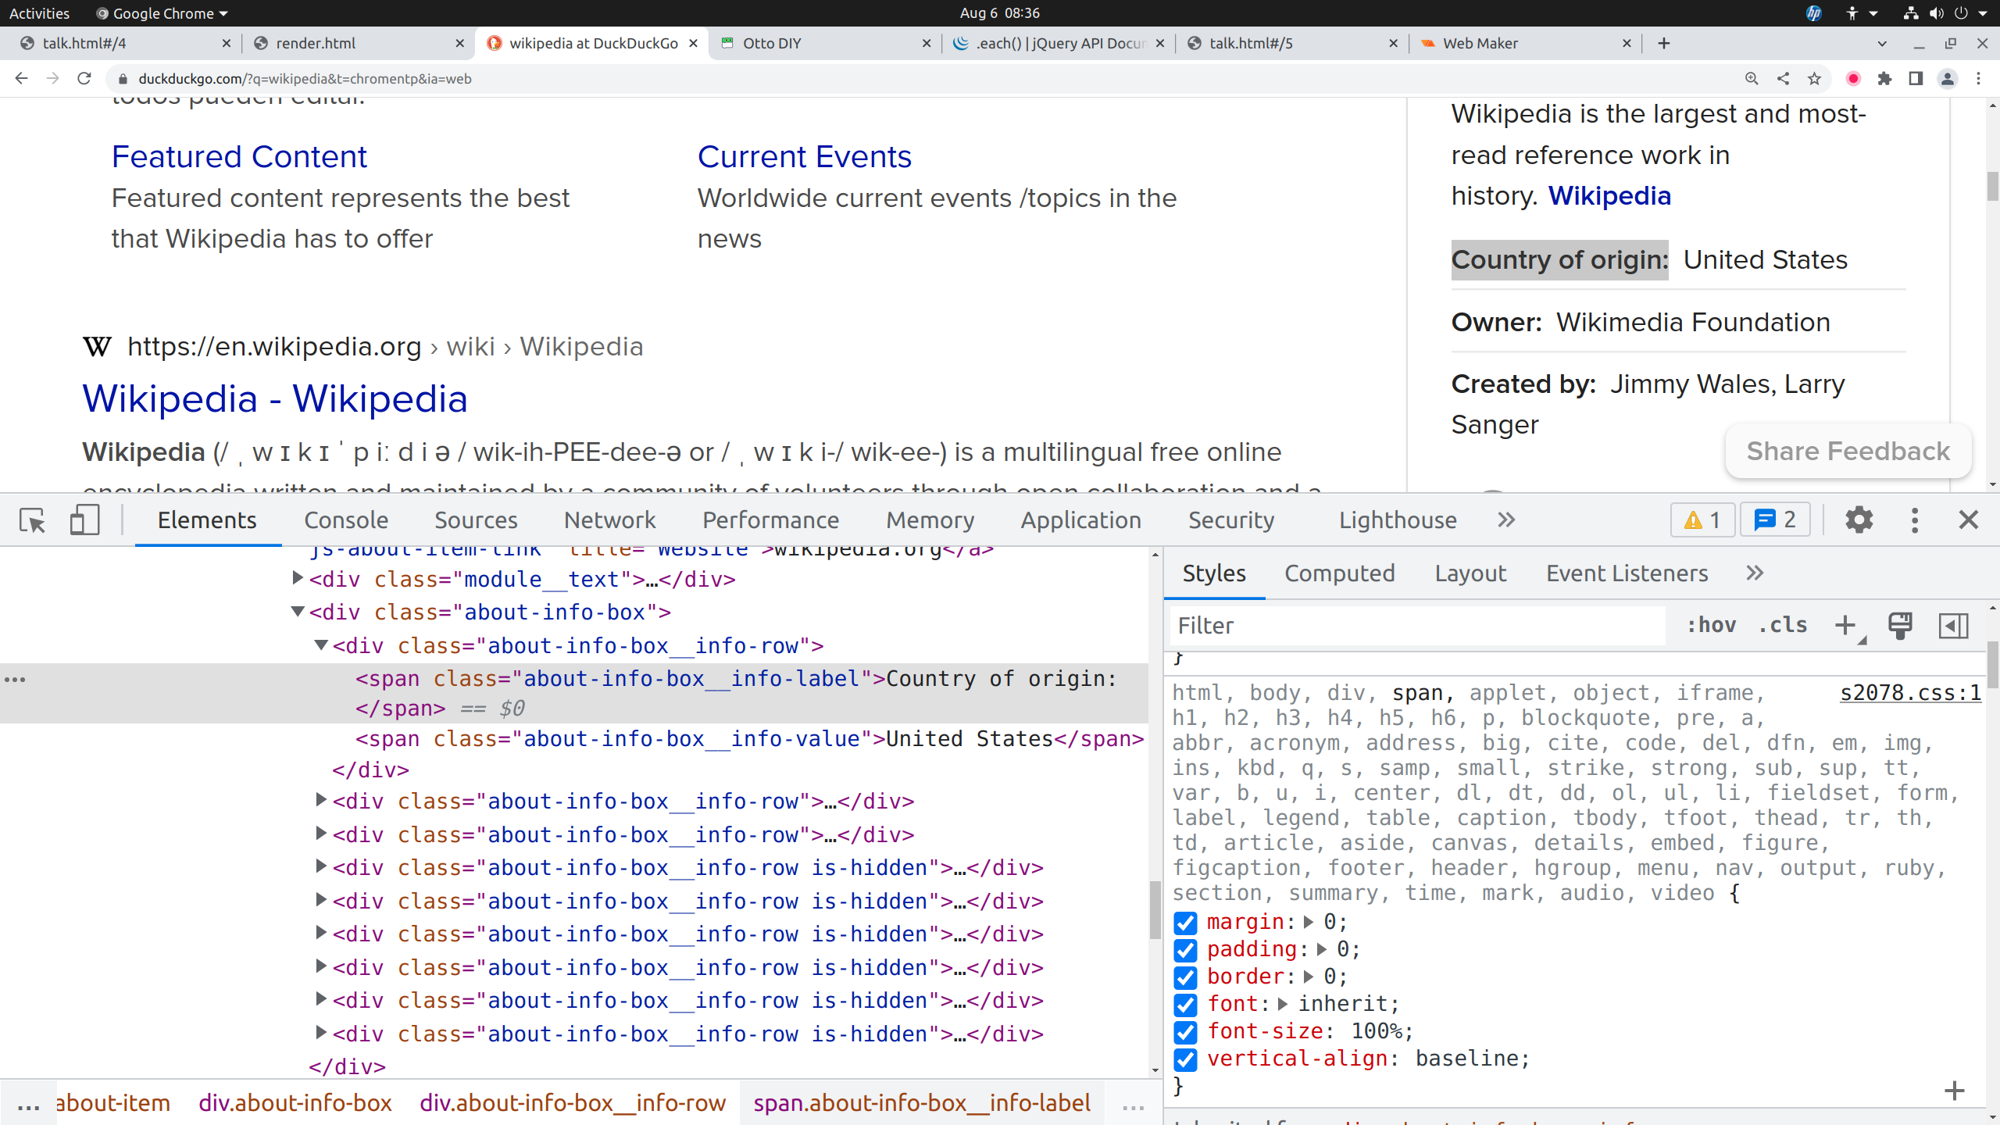Open the Computed styles tab
The height and width of the screenshot is (1125, 2000).
[1339, 573]
